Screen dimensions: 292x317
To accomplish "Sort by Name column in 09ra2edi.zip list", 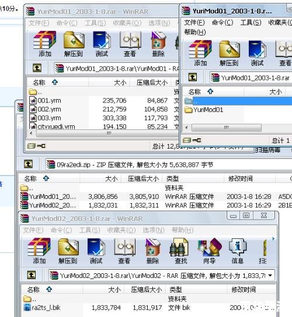I will pyautogui.click(x=48, y=178).
